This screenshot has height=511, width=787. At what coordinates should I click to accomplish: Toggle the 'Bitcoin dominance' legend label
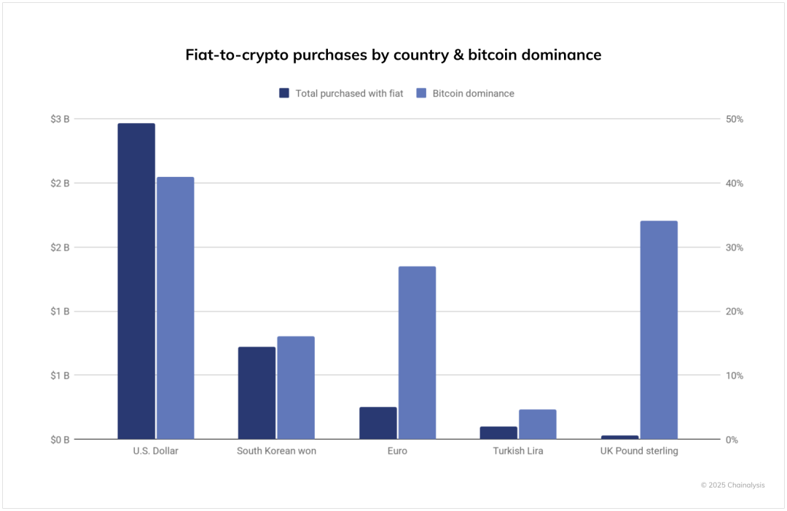[x=473, y=93]
